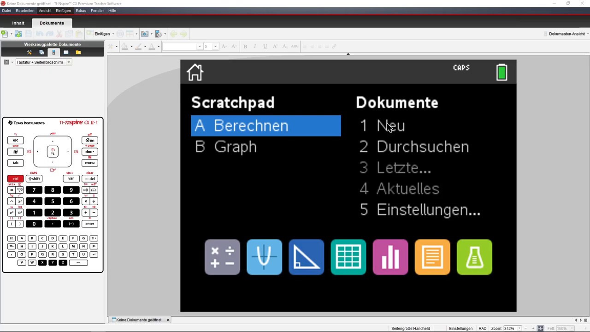Click the zoom-in plus button in status bar
590x332 pixels.
tap(533, 328)
